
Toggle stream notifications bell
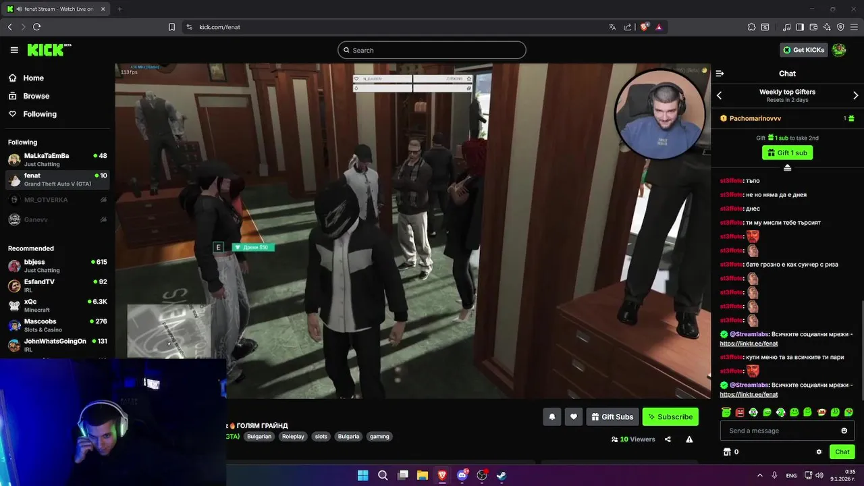click(x=551, y=417)
